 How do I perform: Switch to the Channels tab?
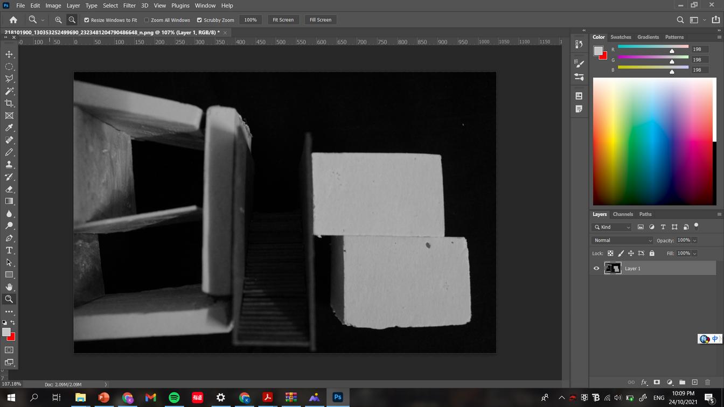(x=623, y=214)
